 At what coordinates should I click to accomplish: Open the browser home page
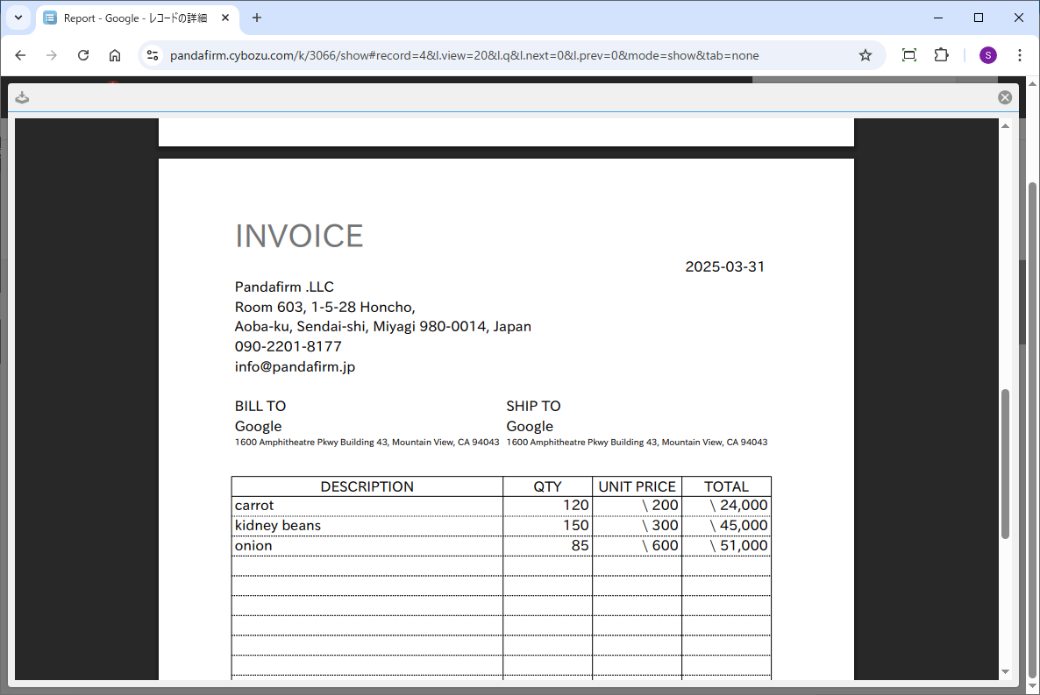coord(115,55)
